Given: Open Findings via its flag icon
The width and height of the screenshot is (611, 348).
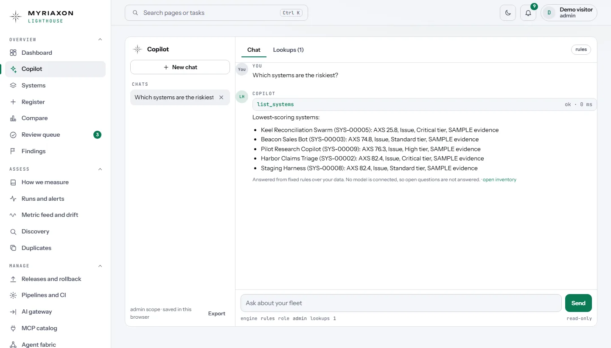Looking at the screenshot, I should click(13, 151).
